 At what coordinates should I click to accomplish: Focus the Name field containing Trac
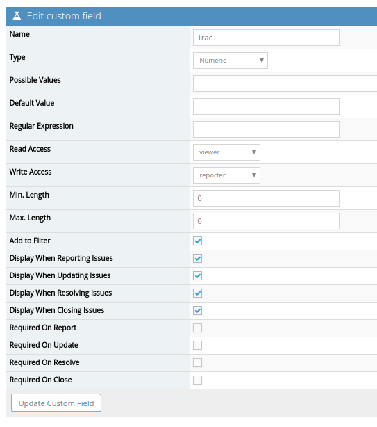(266, 38)
